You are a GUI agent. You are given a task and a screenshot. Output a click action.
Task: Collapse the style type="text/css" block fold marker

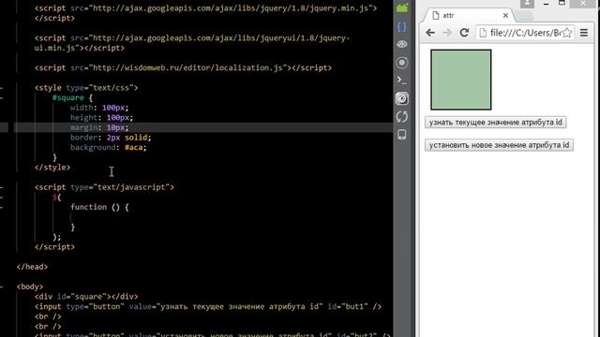(x=2, y=88)
